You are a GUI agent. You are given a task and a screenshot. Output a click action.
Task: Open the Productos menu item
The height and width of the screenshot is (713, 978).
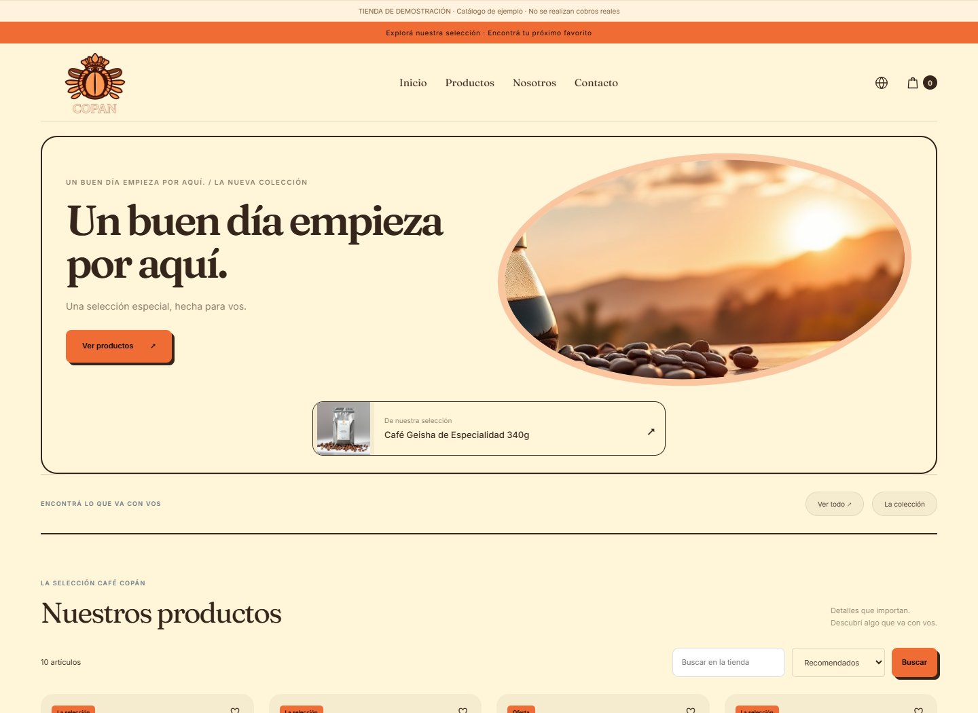(x=470, y=83)
